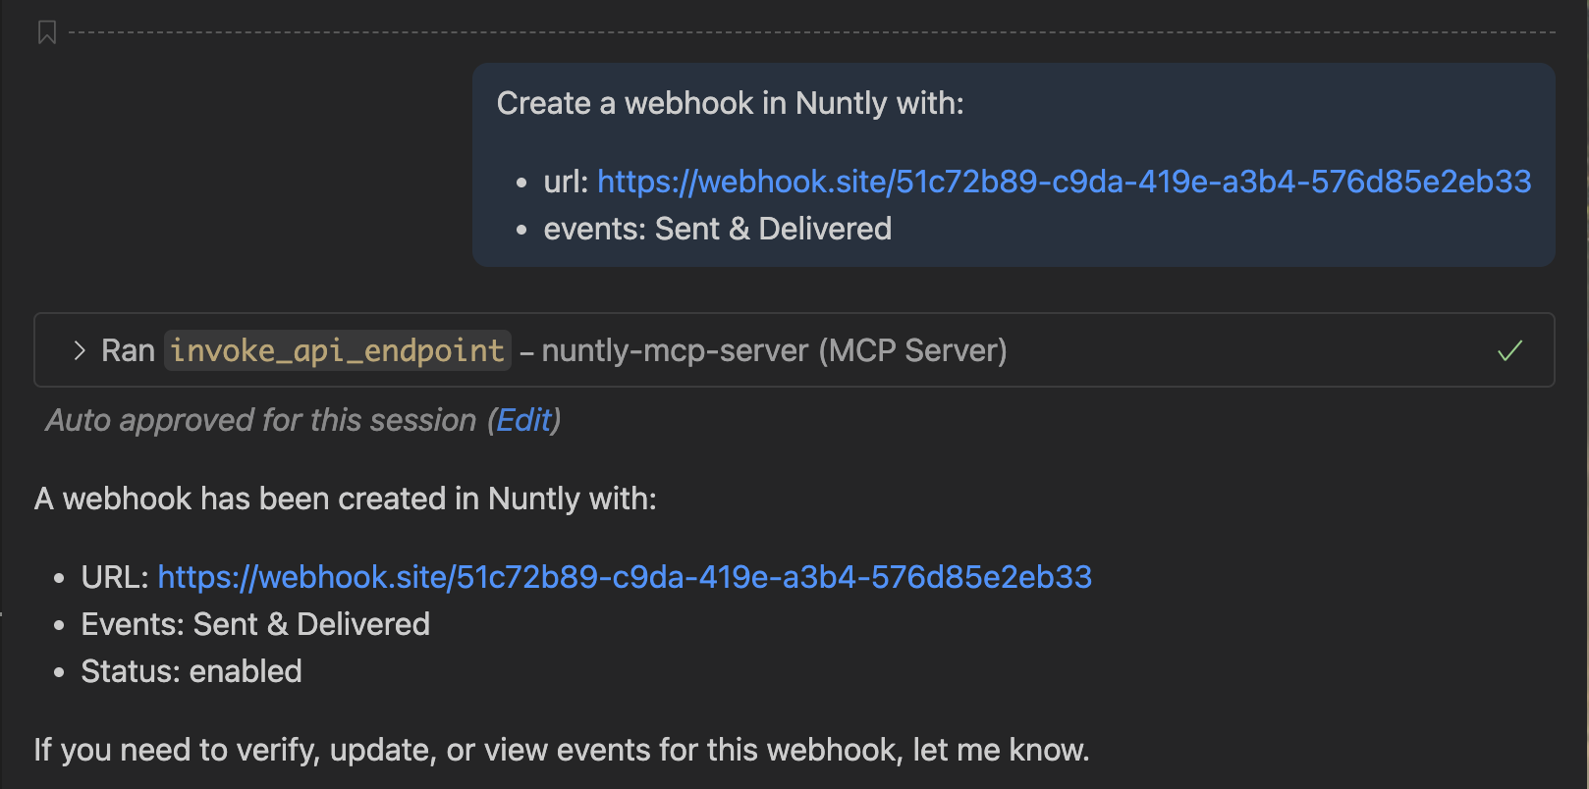Click the bookmark checkpoint icon
The width and height of the screenshot is (1589, 789).
coord(46,33)
